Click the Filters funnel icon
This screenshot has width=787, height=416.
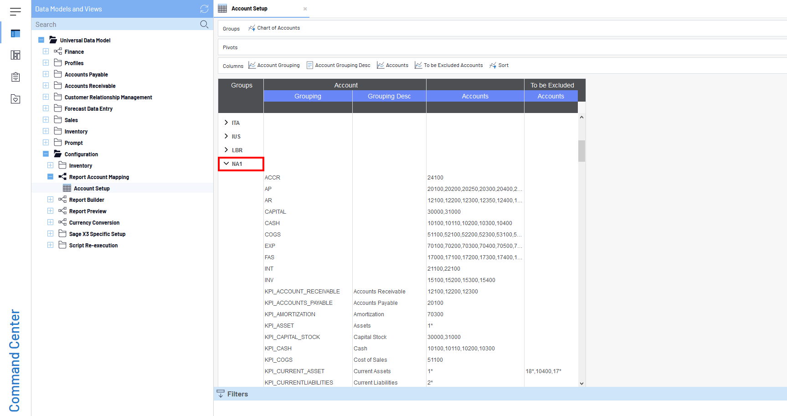pyautogui.click(x=221, y=394)
